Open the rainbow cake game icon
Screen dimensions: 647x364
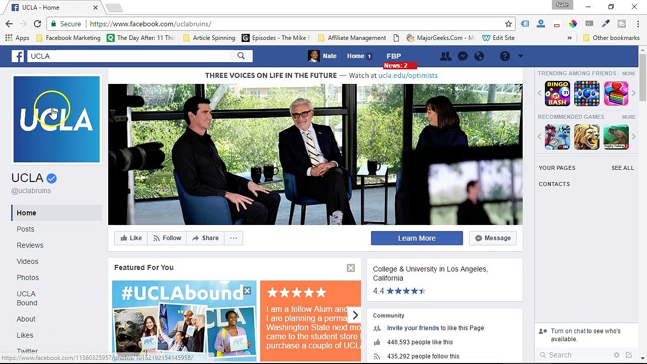point(616,94)
